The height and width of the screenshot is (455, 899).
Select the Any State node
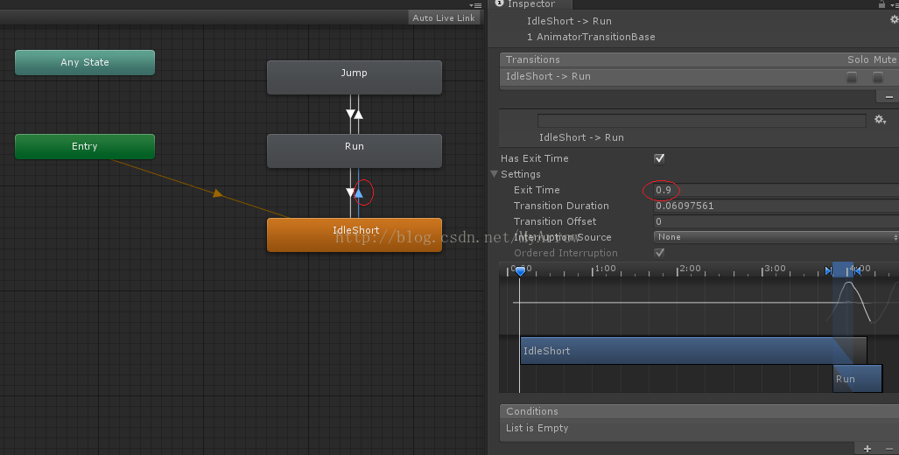(85, 62)
